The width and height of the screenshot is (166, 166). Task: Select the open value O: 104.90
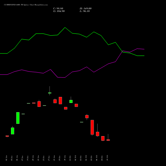click(59, 11)
